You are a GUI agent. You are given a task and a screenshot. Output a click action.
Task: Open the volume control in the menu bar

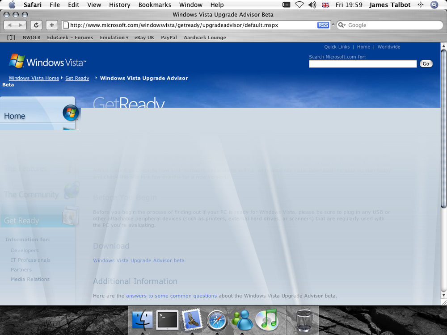click(312, 5)
